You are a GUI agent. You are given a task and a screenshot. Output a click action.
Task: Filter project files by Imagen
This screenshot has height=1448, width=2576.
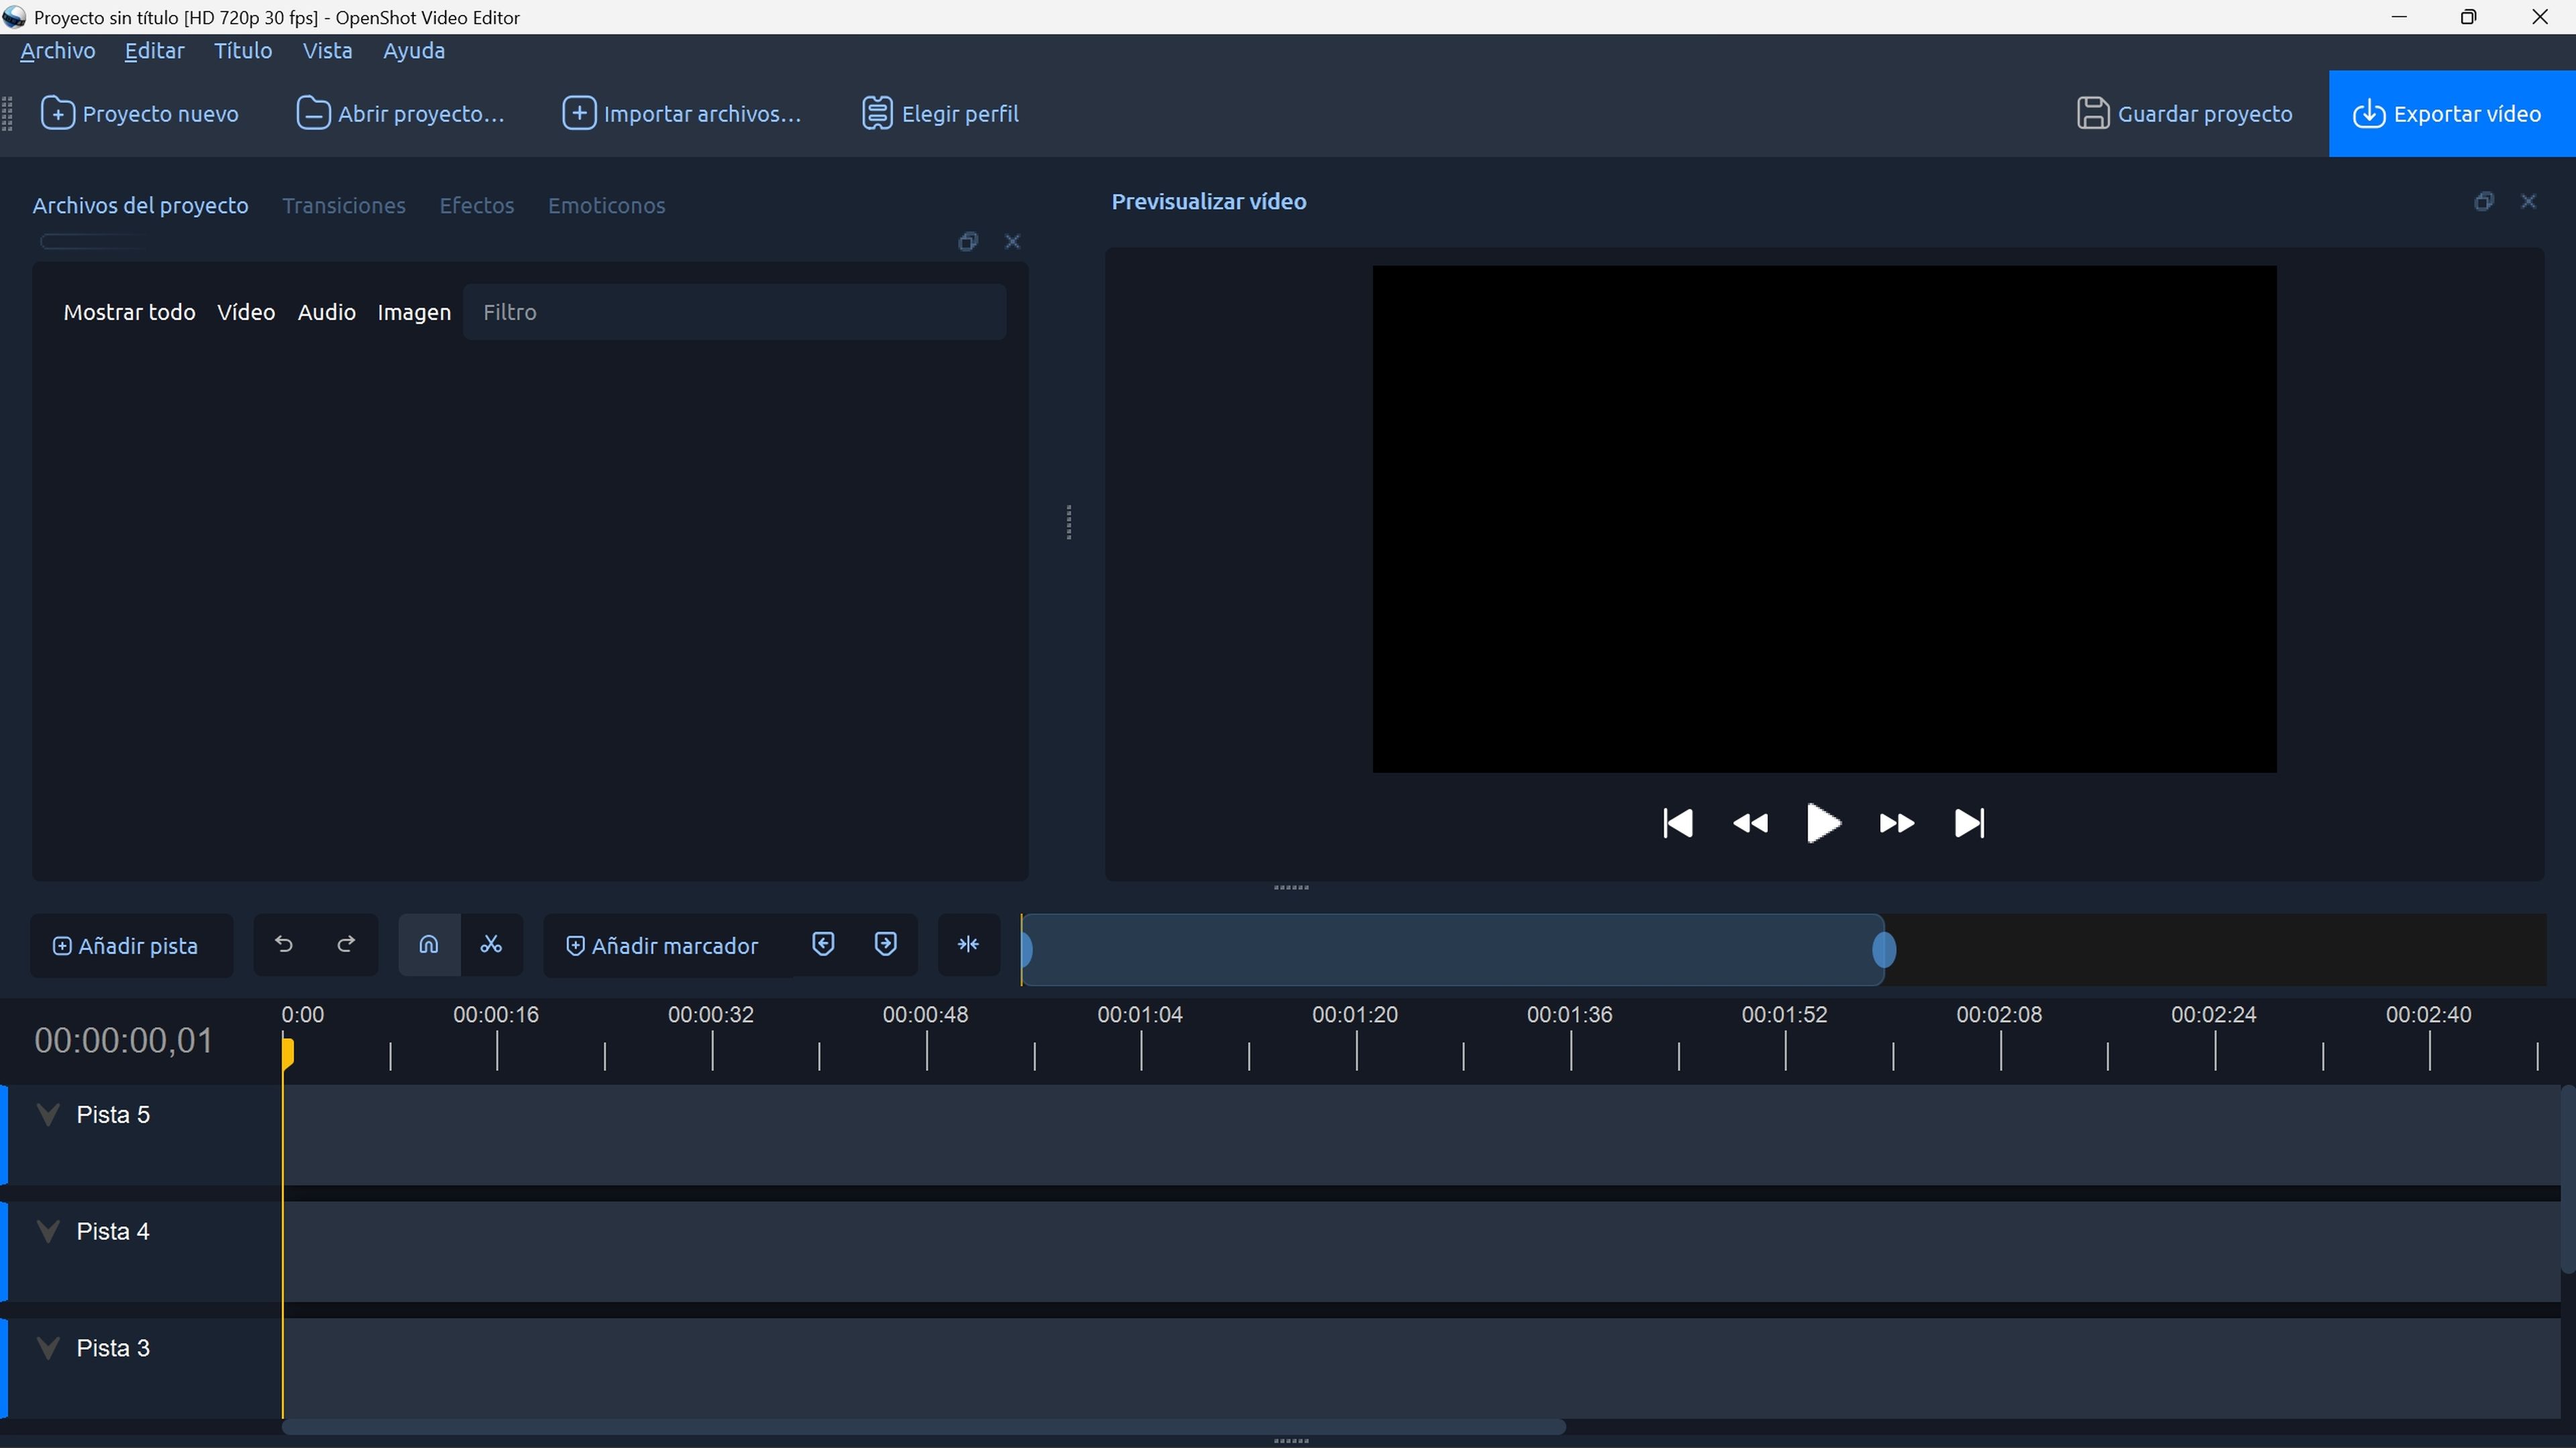tap(414, 313)
